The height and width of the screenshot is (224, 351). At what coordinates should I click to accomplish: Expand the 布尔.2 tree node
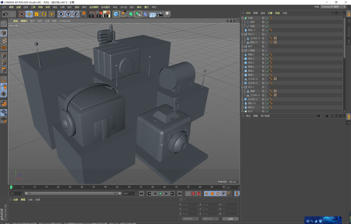(243, 34)
